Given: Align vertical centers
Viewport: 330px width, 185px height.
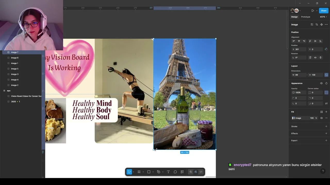Looking at the screenshot, I should point(315,41).
